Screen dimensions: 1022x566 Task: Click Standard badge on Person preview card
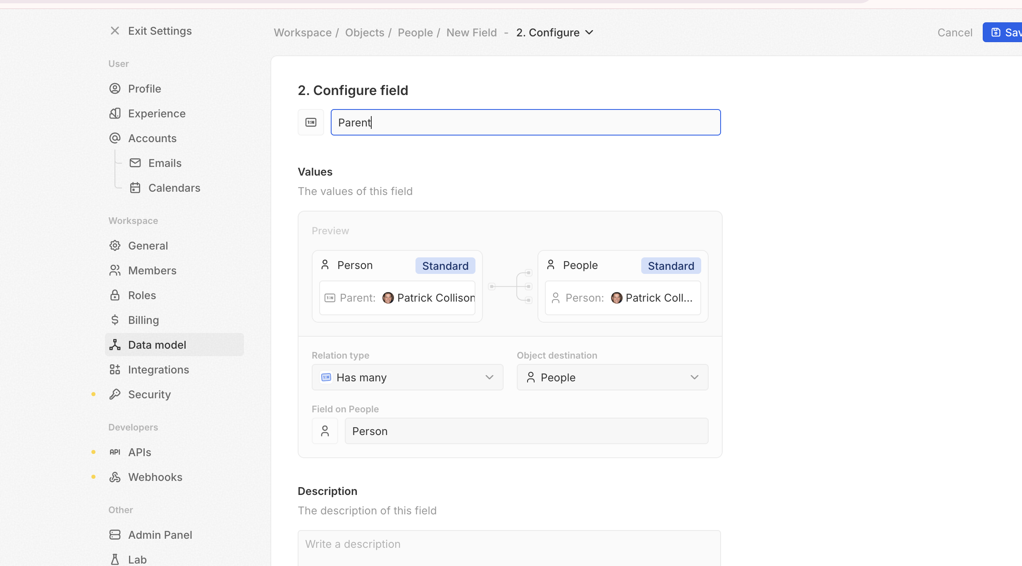click(x=445, y=266)
